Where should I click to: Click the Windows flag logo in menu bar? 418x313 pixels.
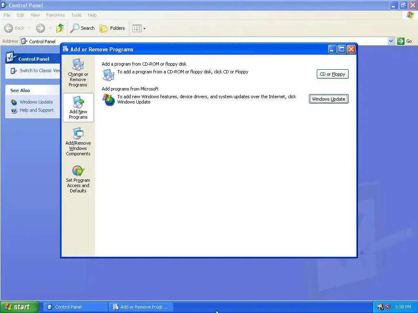(x=410, y=15)
